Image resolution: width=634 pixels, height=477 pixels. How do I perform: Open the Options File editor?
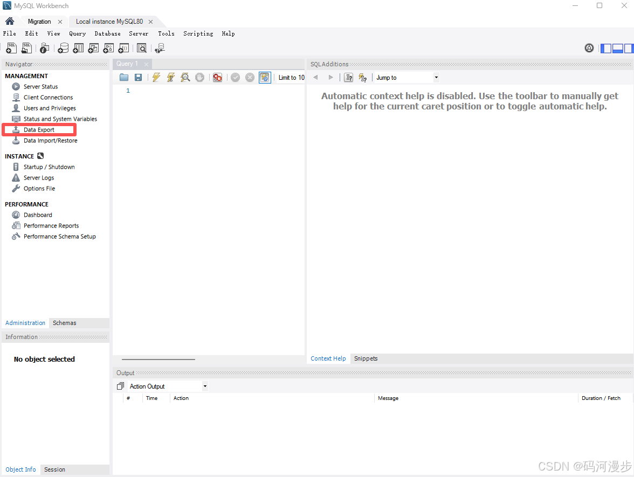click(39, 189)
